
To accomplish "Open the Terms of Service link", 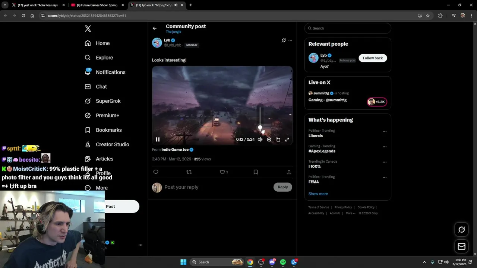I will point(319,207).
